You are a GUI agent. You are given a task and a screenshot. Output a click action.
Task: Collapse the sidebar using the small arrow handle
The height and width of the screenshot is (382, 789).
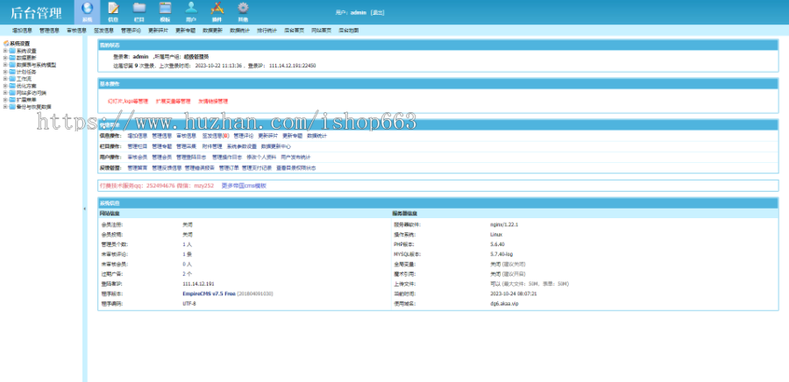pos(84,209)
